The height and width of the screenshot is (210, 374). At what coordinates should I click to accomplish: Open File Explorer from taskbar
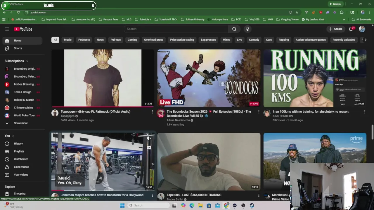200,205
